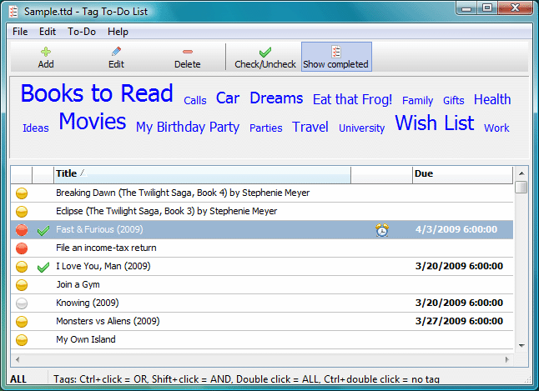Select the Health tag
The width and height of the screenshot is (539, 391).
coord(492,100)
